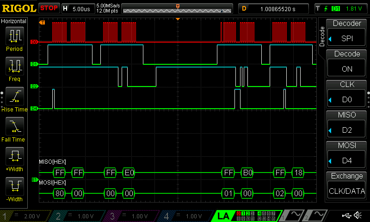Image resolution: width=370 pixels, height=222 pixels.
Task: Click the orange T trigger marker at top-left of waveform
Action: click(42, 22)
